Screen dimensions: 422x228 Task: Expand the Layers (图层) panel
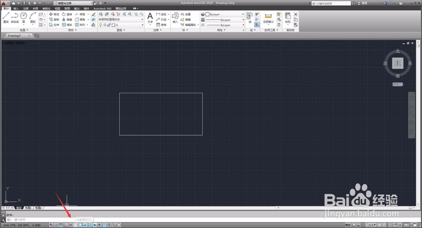pyautogui.click(x=121, y=30)
